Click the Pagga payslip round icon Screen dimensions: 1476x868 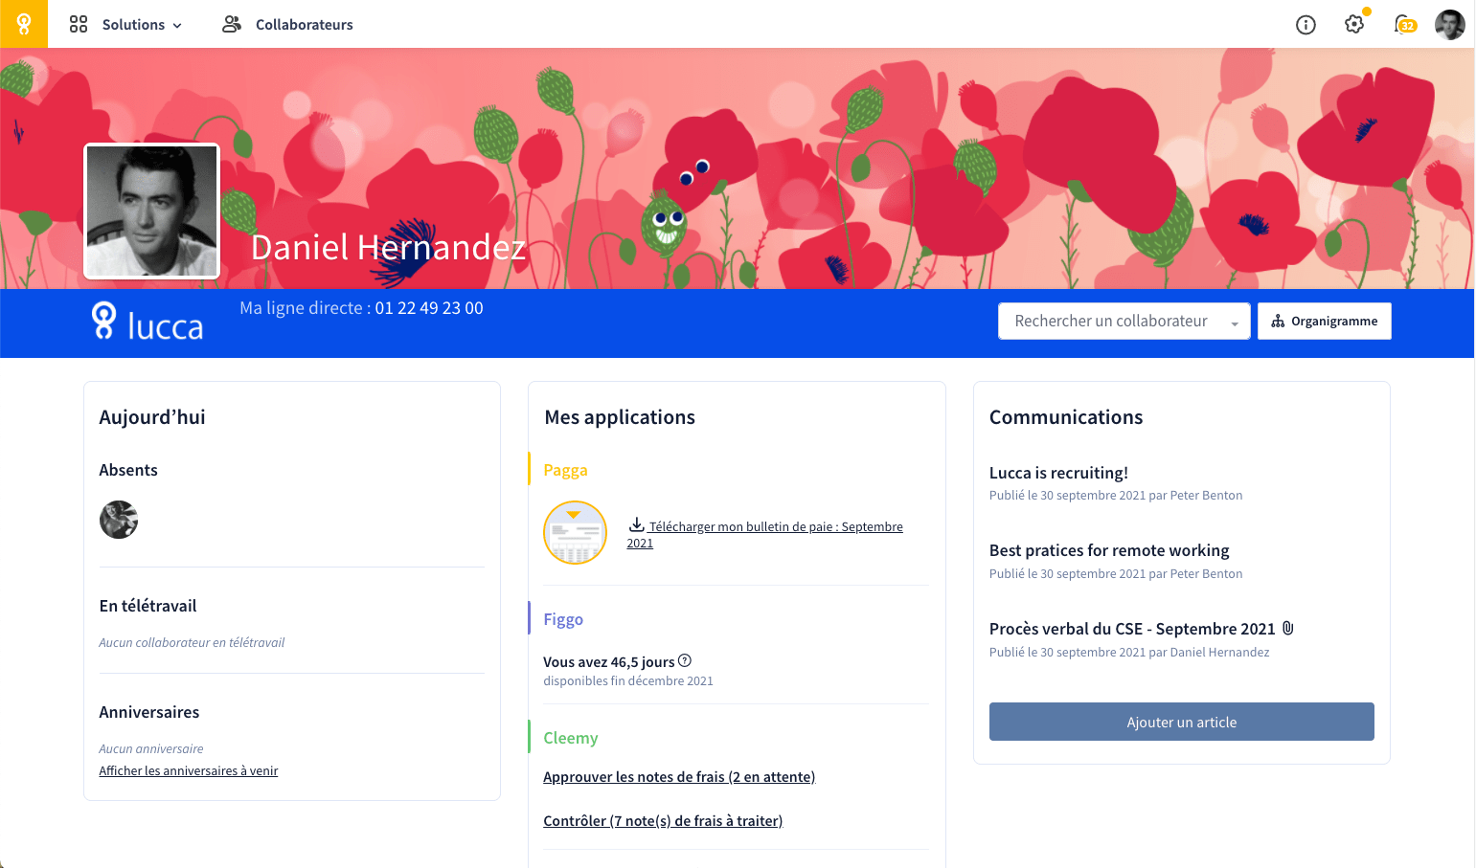pyautogui.click(x=575, y=532)
